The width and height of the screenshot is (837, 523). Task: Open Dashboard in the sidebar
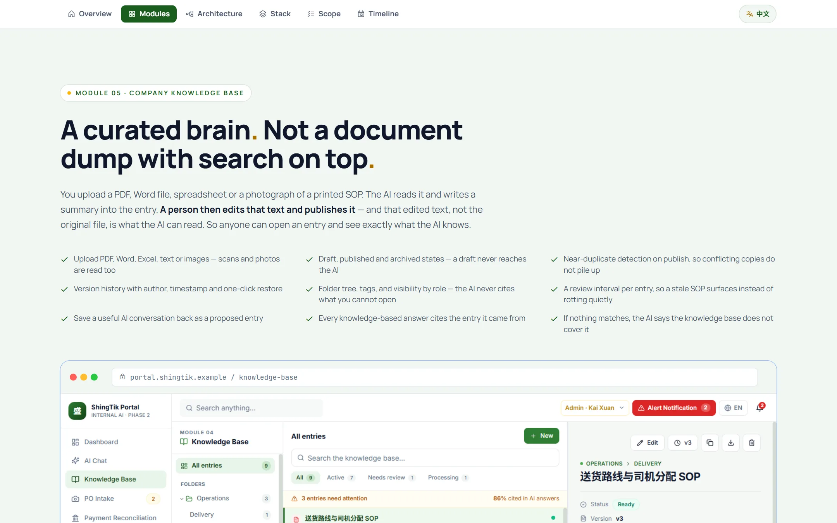click(x=115, y=442)
